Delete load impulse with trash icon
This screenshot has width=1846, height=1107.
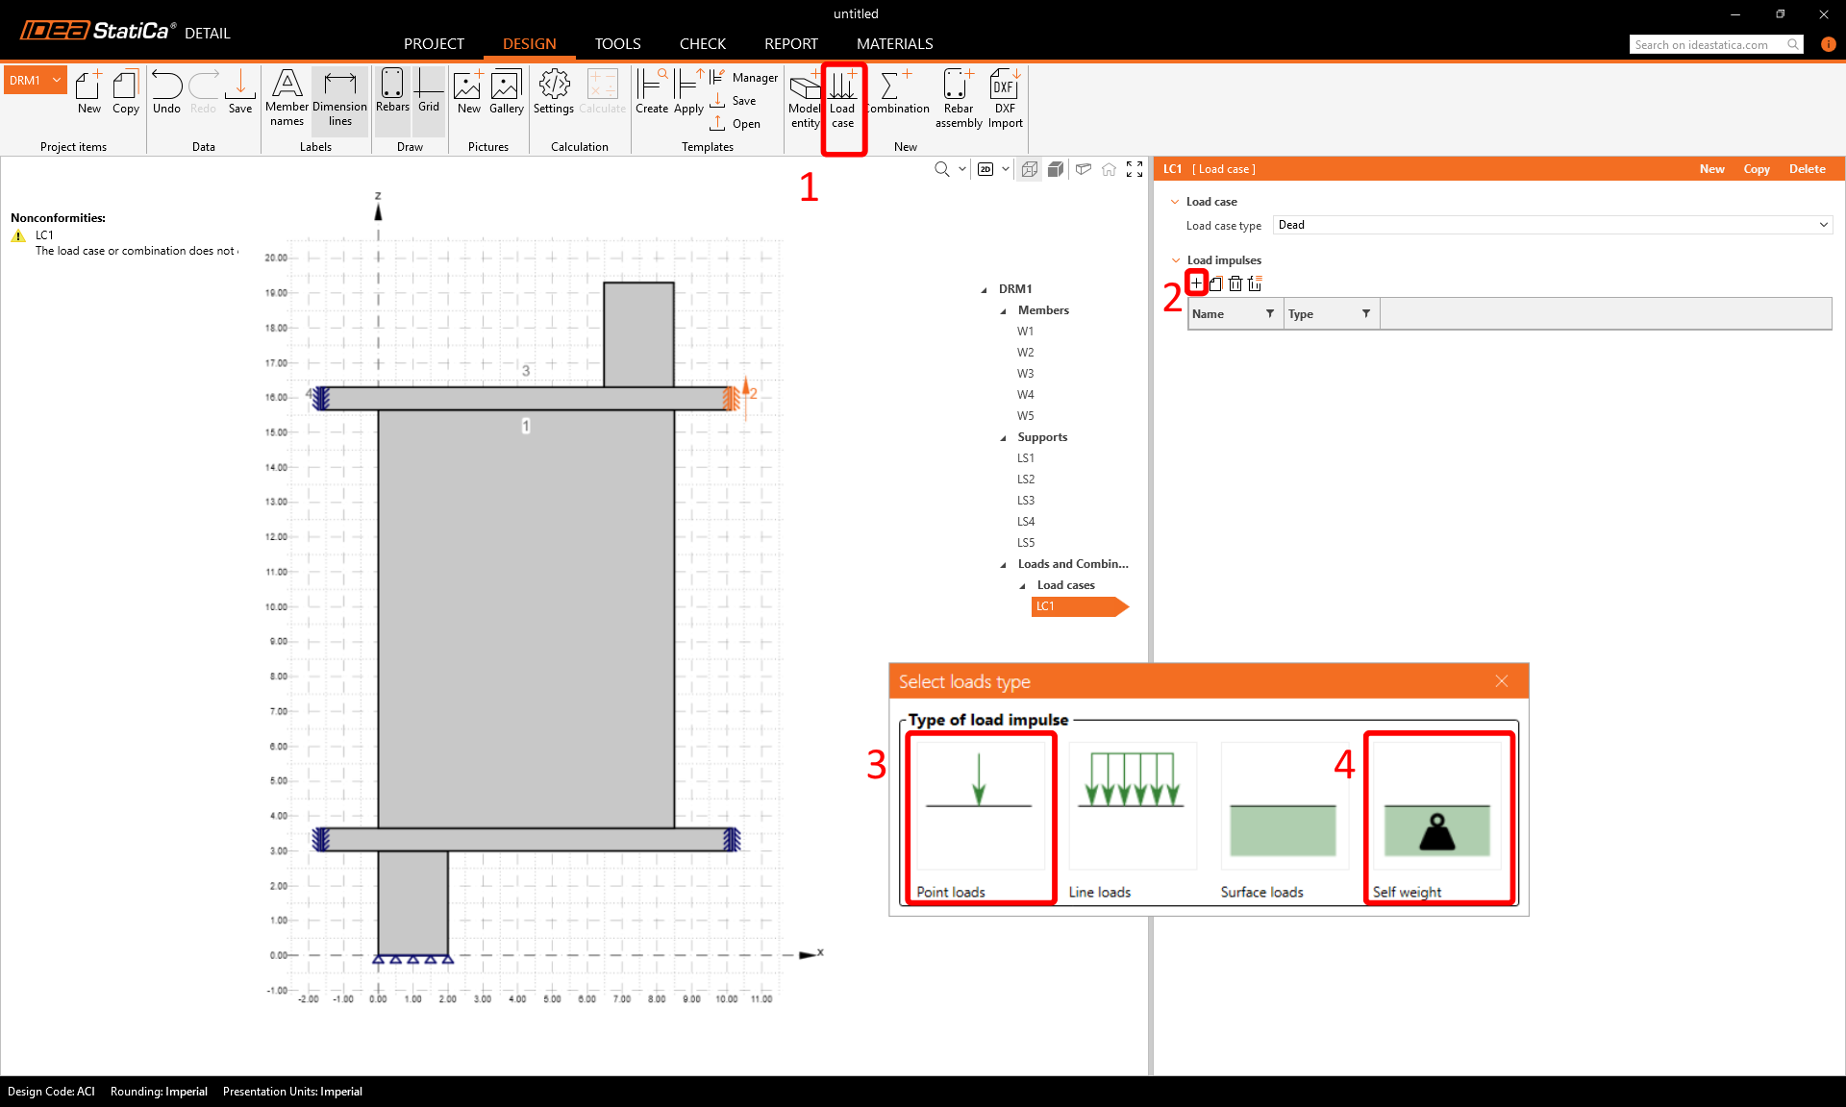coord(1235,283)
